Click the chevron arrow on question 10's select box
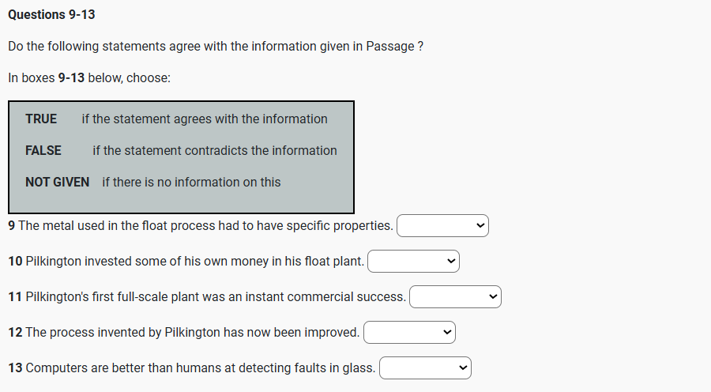711x392 pixels. pos(451,262)
